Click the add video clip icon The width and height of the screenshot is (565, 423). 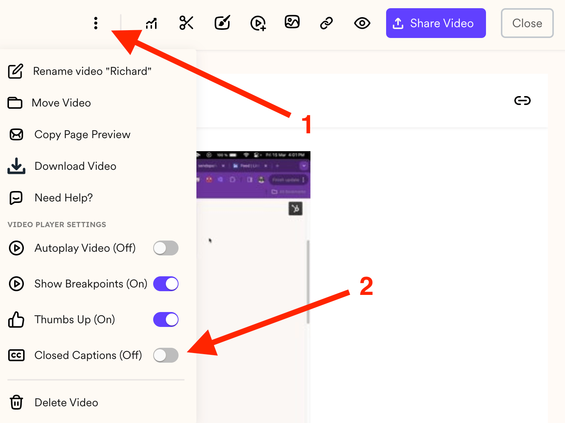pos(258,23)
